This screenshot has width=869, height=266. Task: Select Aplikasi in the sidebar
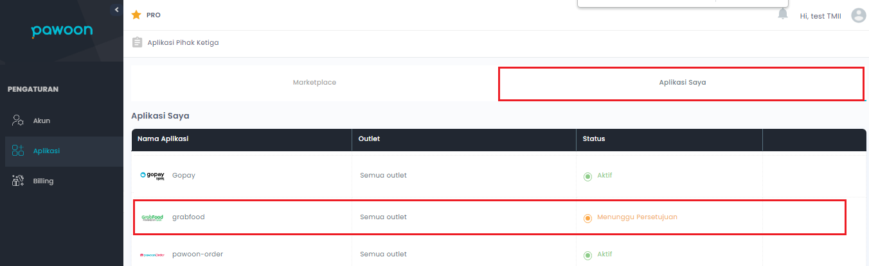46,151
